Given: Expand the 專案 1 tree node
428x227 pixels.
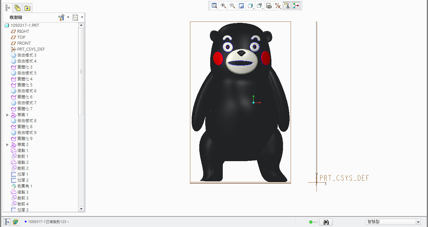Looking at the screenshot, I should (x=8, y=115).
